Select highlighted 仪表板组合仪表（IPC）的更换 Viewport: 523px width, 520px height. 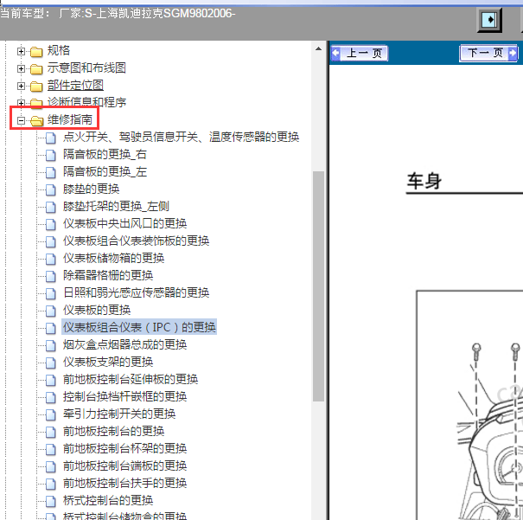139,327
